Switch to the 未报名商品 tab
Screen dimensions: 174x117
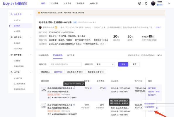(44, 55)
